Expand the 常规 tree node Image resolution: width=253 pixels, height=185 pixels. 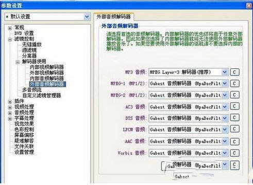(10, 28)
